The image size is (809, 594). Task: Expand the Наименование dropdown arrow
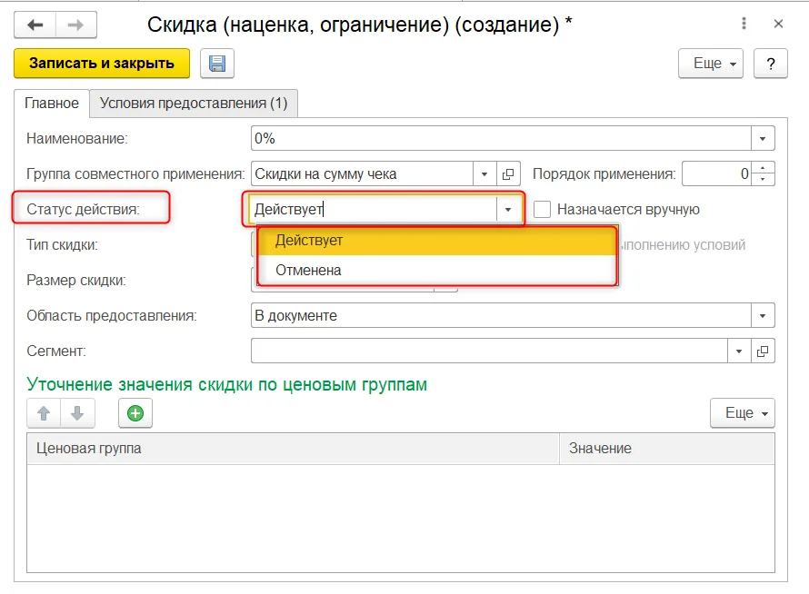[x=763, y=139]
